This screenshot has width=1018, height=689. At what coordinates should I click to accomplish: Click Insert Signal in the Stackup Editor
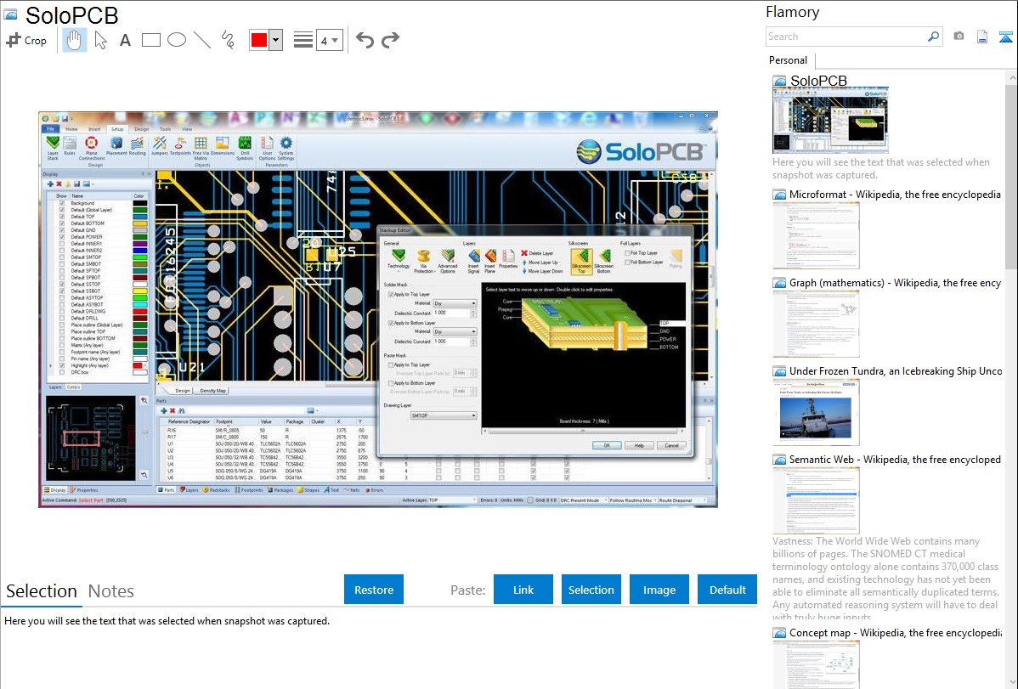(473, 261)
